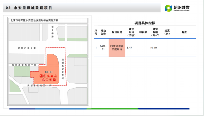Click the 规划用途 column header
Image resolution: width=204 pixels, height=116 pixels.
pyautogui.click(x=117, y=32)
